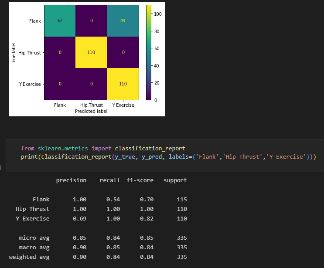Click the 'support' column header in output
The image size is (324, 268).
coord(175,180)
